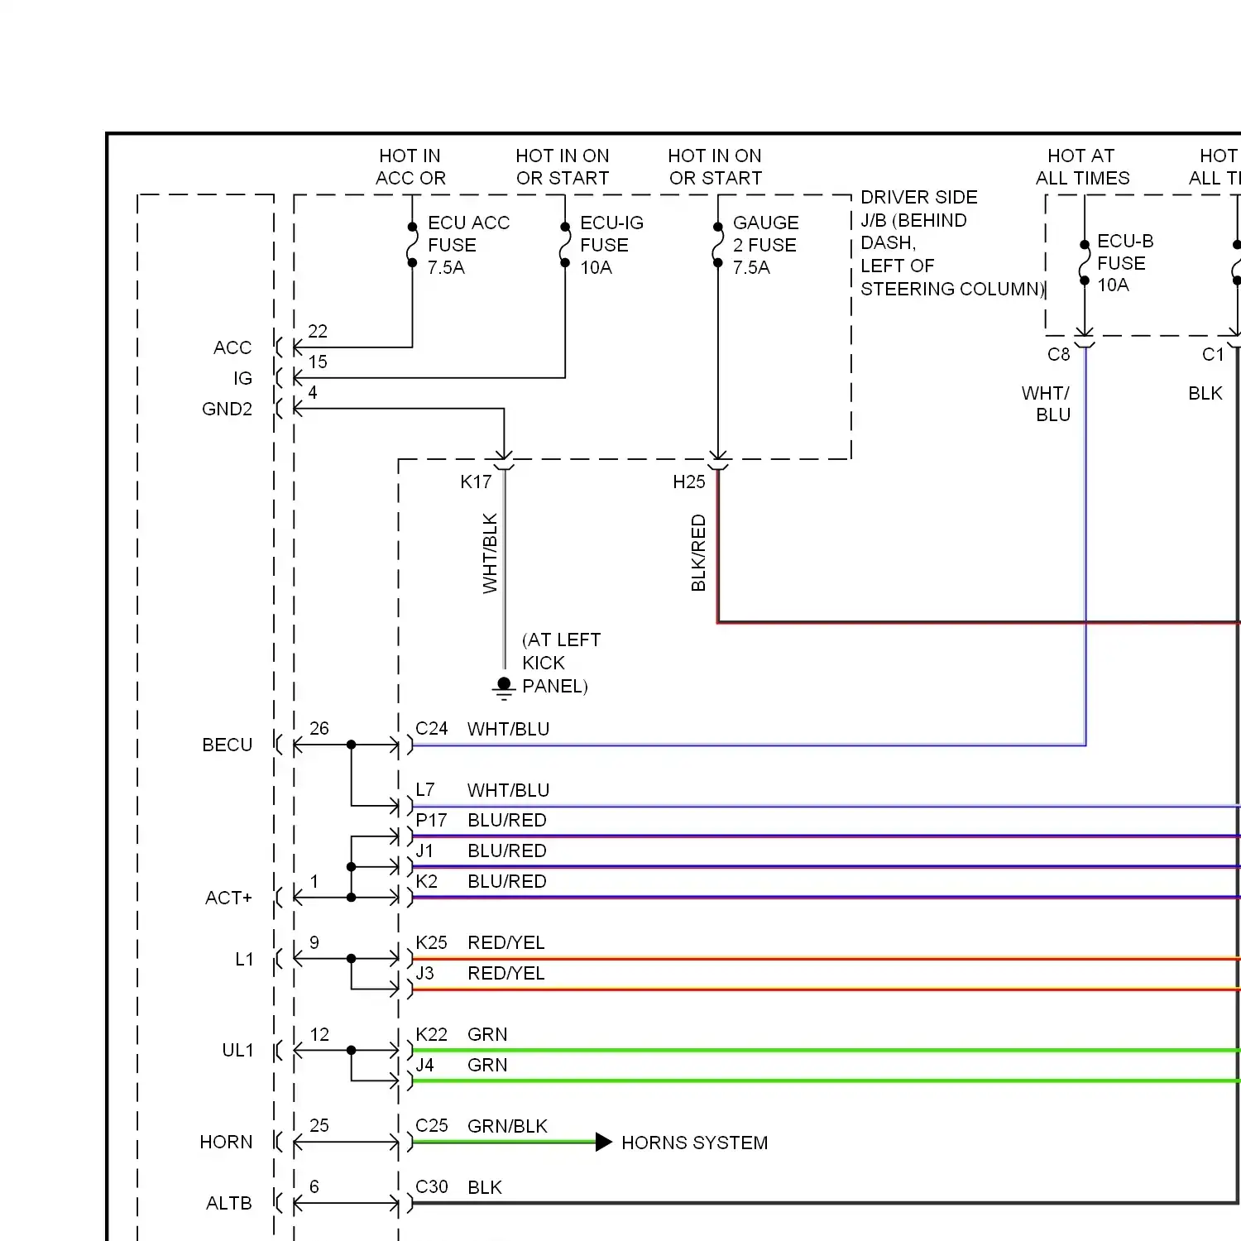Click connector label K17
This screenshot has height=1241, width=1241.
click(x=476, y=482)
